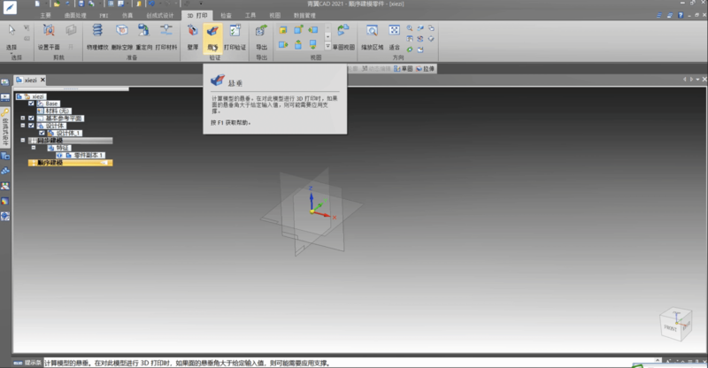Click the FRONT face of view cube
This screenshot has height=368, width=708.
672,328
